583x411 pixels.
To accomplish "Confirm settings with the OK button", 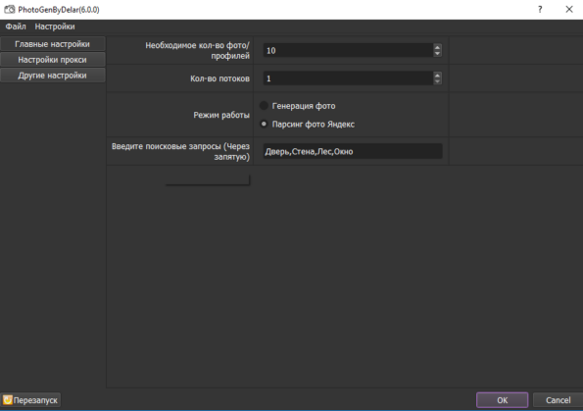I will tap(502, 400).
